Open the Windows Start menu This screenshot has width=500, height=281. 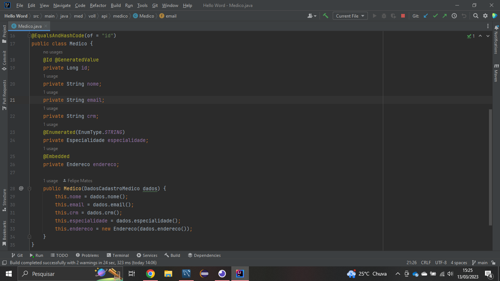point(9,274)
